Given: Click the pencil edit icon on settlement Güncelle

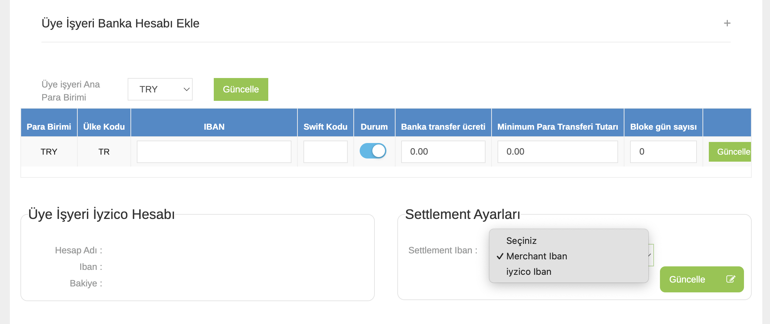Looking at the screenshot, I should [731, 279].
